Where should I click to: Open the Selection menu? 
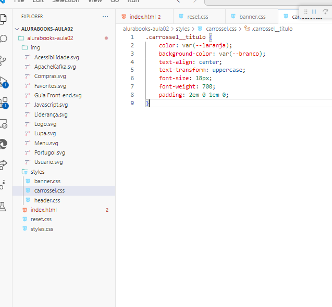coord(66,1)
